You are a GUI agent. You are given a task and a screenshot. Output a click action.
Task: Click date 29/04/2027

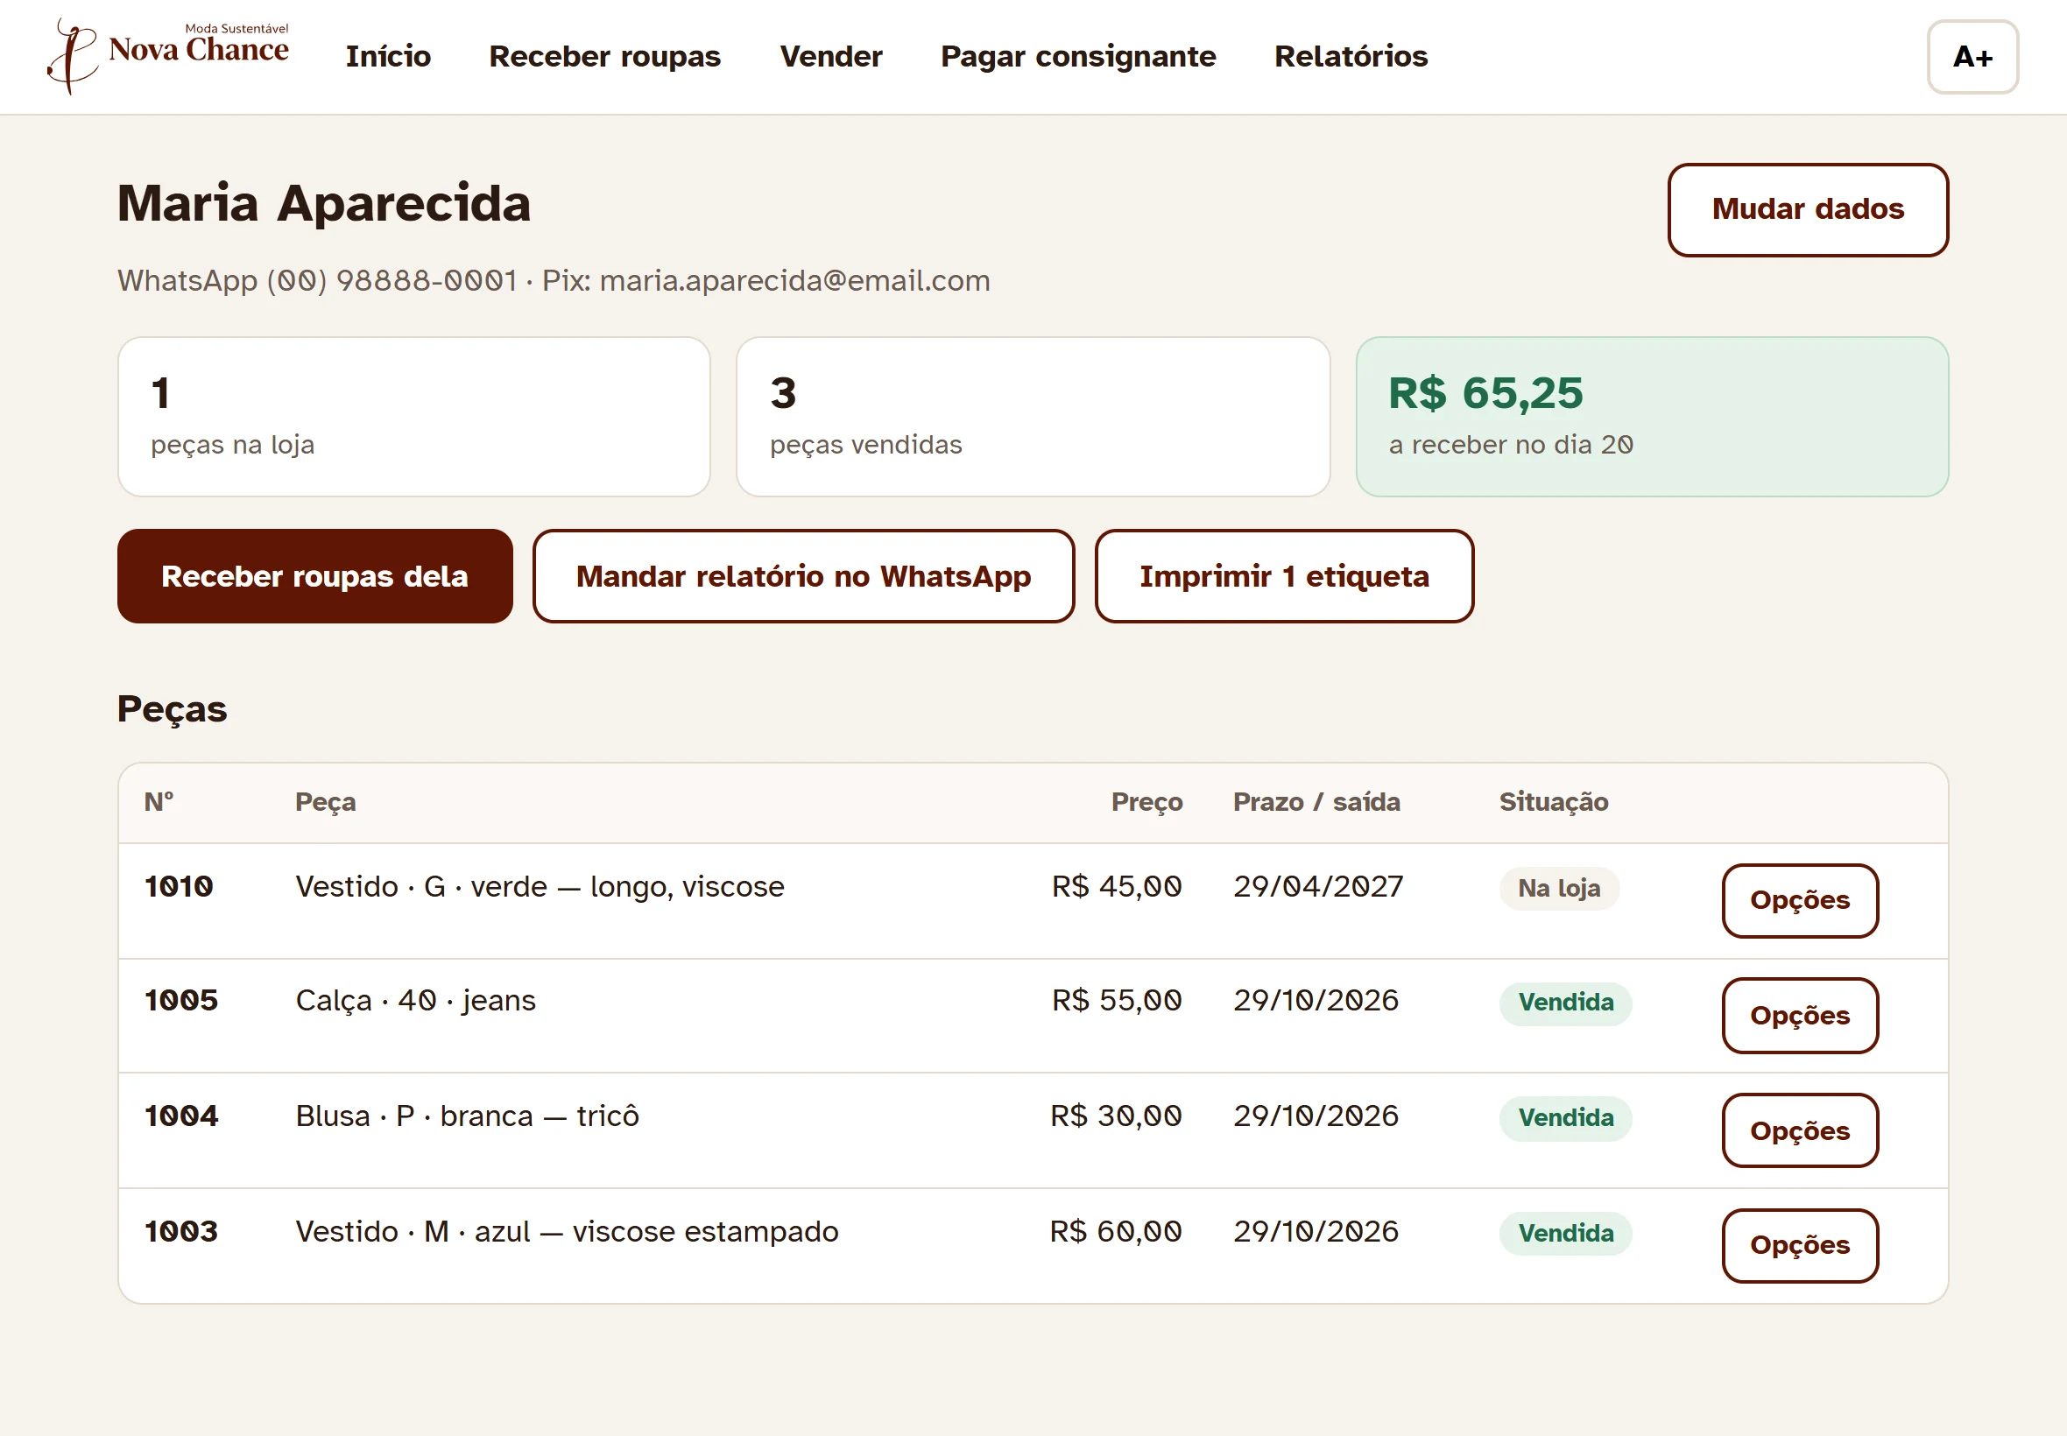(x=1317, y=887)
